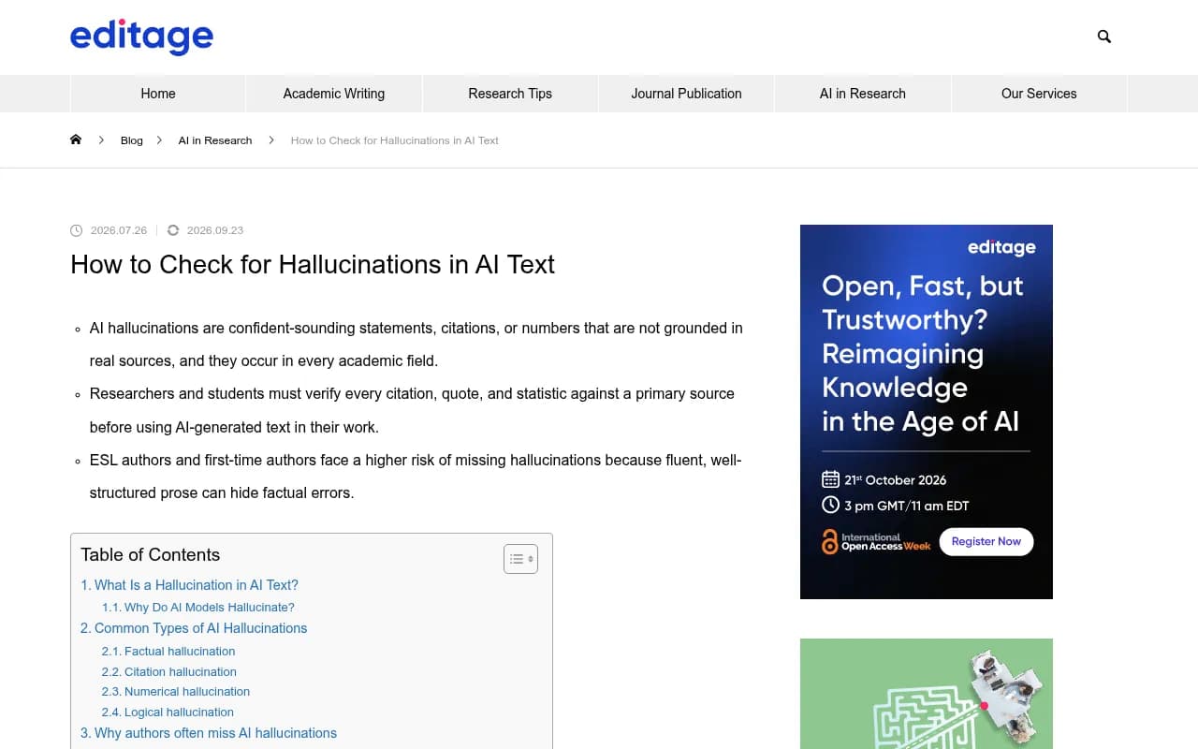Image resolution: width=1198 pixels, height=749 pixels.
Task: Click the updated date 2026.09.23
Action: point(214,230)
